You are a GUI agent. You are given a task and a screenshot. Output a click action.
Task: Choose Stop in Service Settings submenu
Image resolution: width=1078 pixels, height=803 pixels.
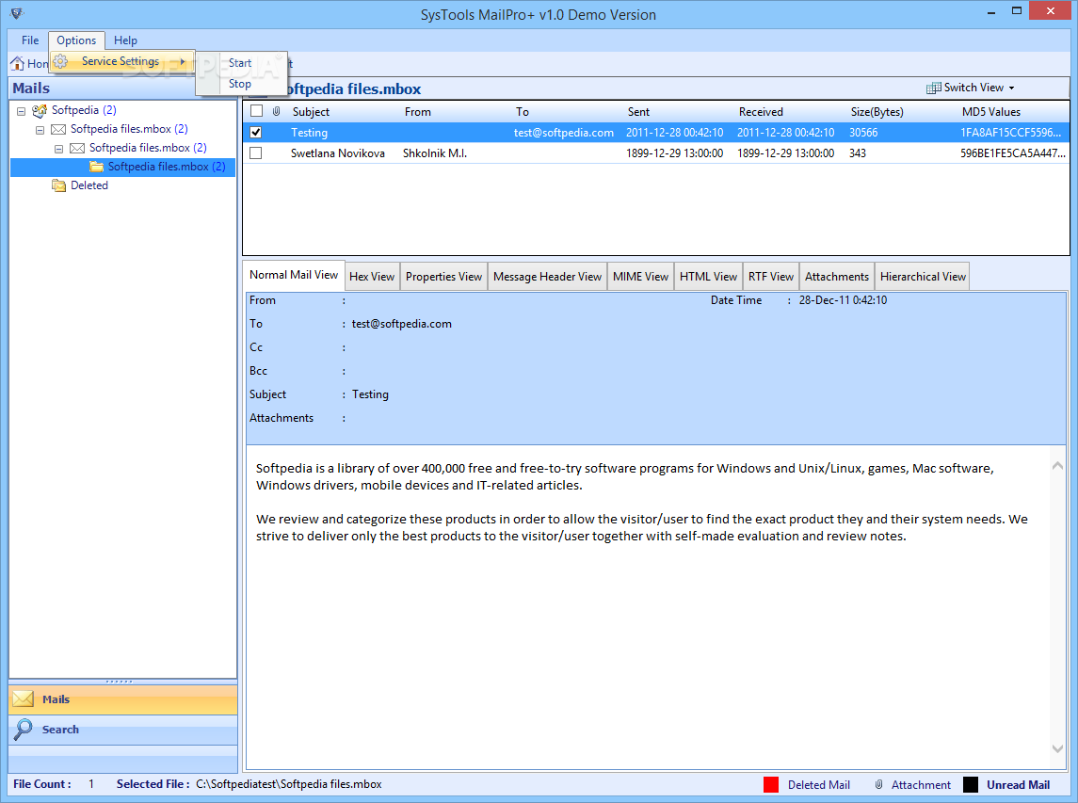coord(240,83)
